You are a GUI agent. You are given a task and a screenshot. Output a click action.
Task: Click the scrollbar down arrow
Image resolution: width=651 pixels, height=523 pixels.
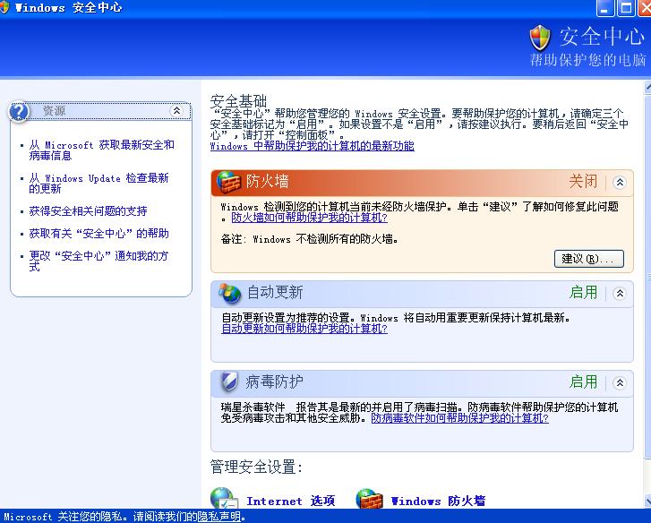(x=647, y=501)
